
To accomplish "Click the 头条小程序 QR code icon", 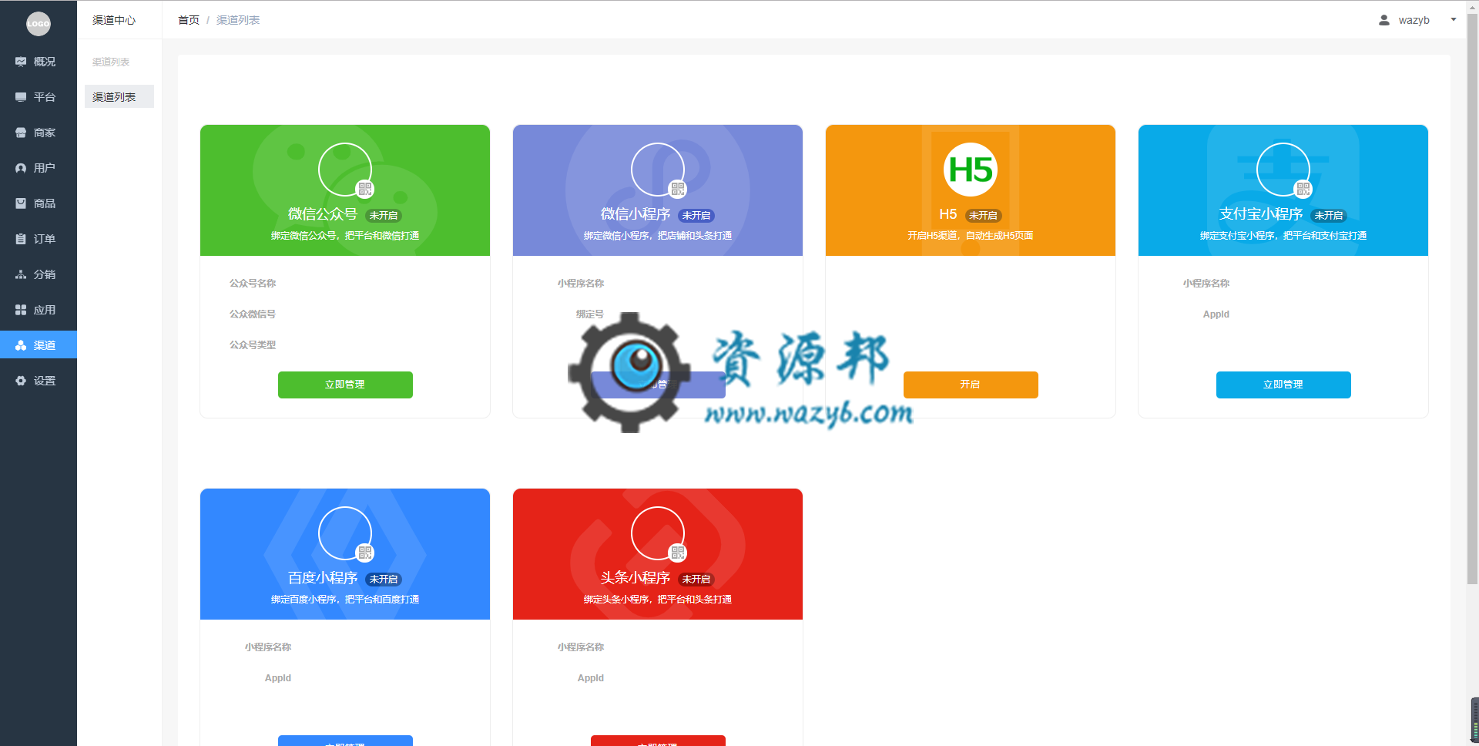I will click(x=678, y=553).
